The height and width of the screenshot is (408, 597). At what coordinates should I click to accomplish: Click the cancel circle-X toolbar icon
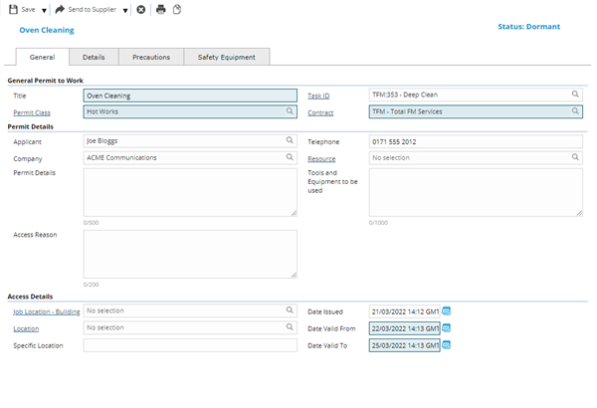point(141,9)
